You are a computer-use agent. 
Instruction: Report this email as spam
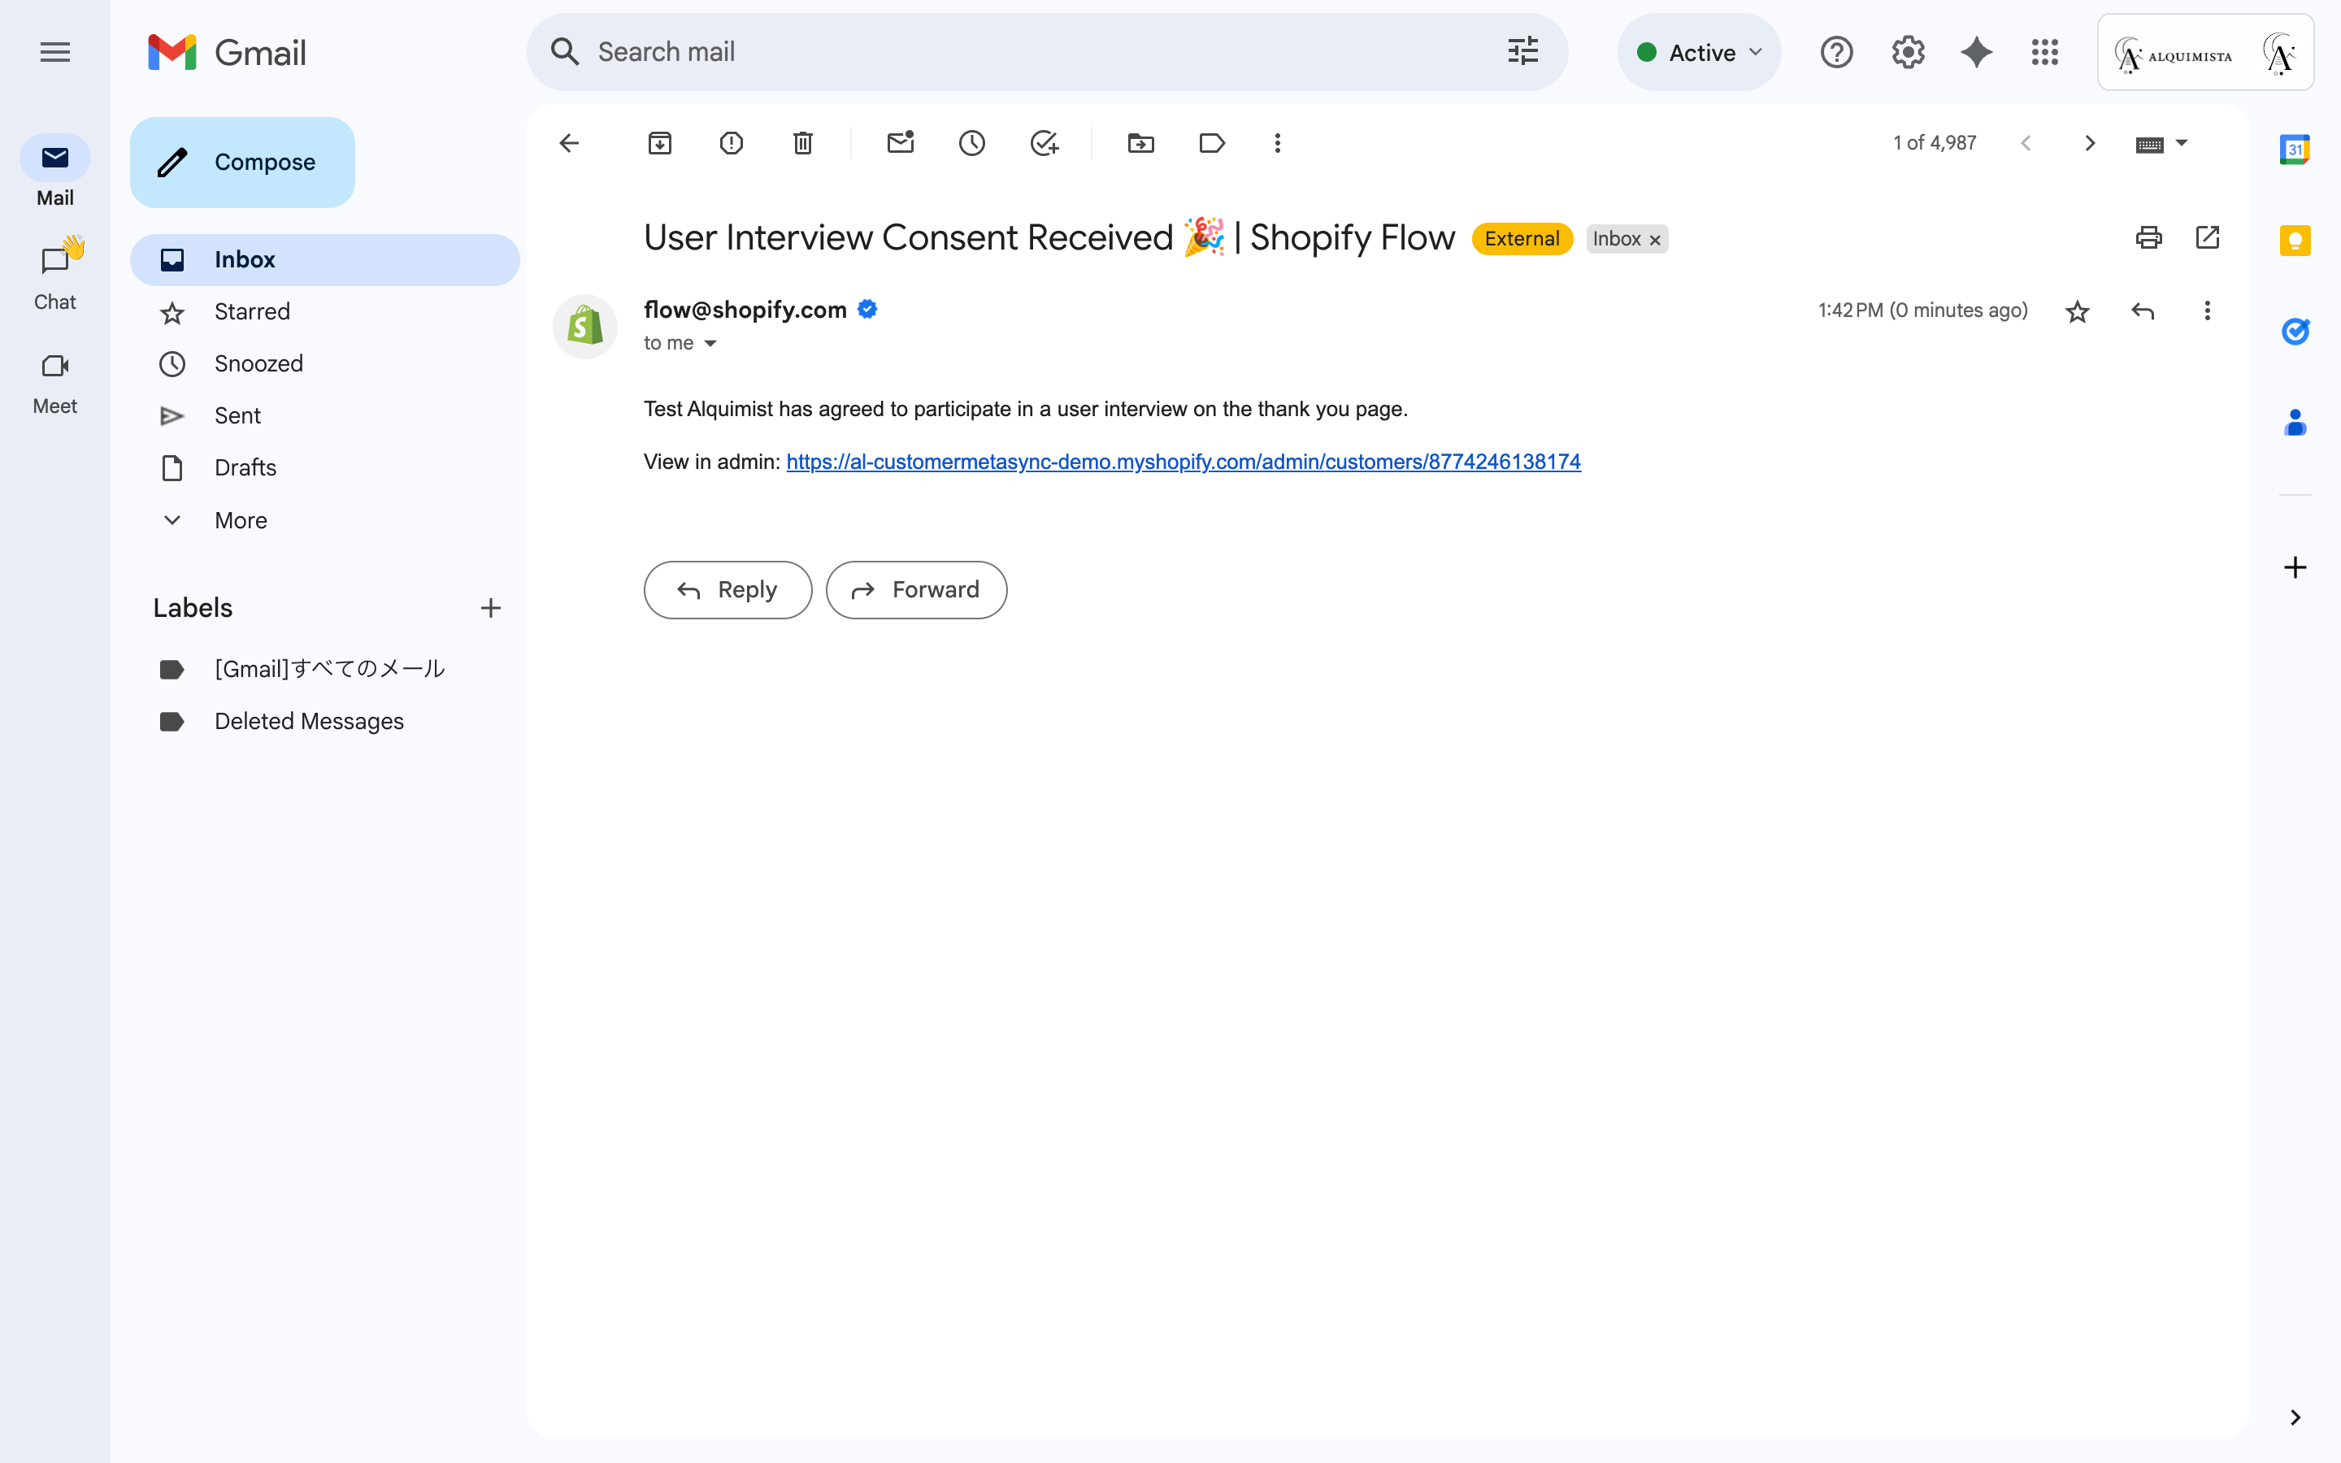[x=732, y=143]
